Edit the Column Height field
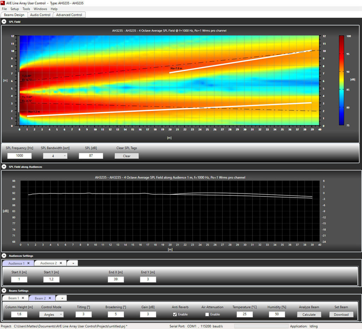Image resolution: width=362 pixels, height=329 pixels. [x=19, y=314]
